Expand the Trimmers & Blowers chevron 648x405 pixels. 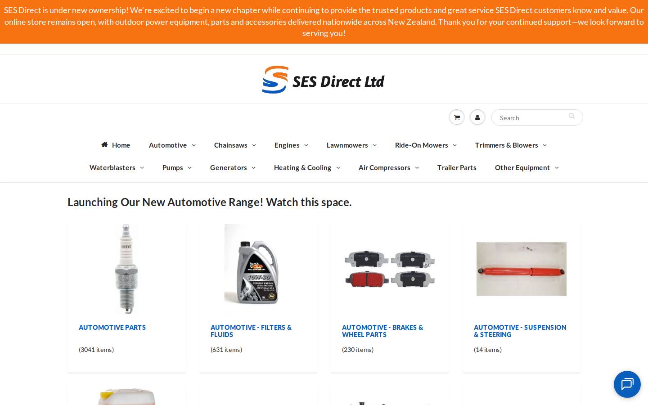pos(544,145)
